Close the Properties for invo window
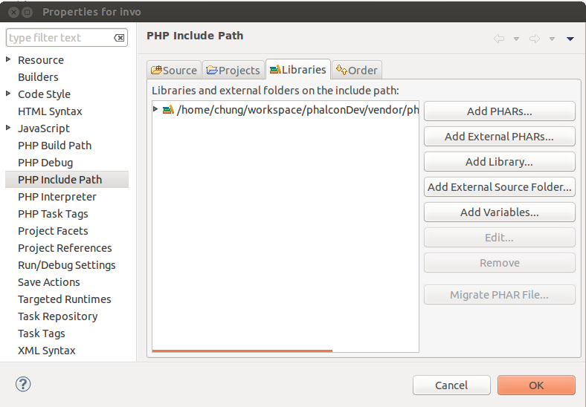The width and height of the screenshot is (586, 407). click(13, 13)
